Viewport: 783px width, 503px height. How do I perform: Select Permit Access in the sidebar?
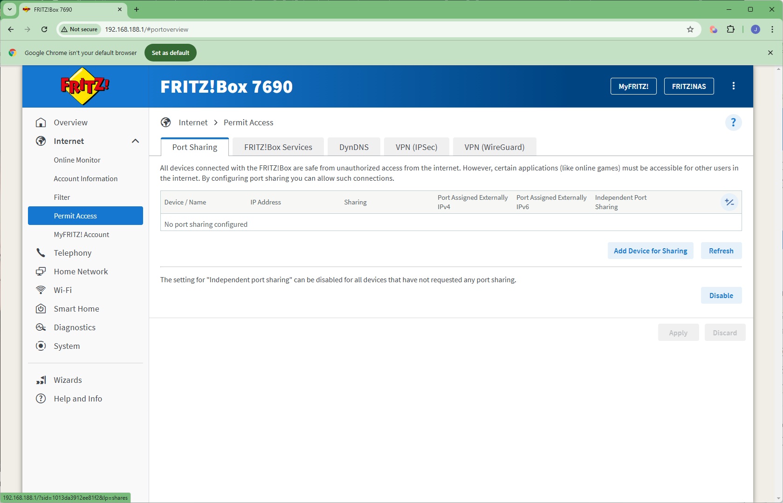(x=85, y=216)
